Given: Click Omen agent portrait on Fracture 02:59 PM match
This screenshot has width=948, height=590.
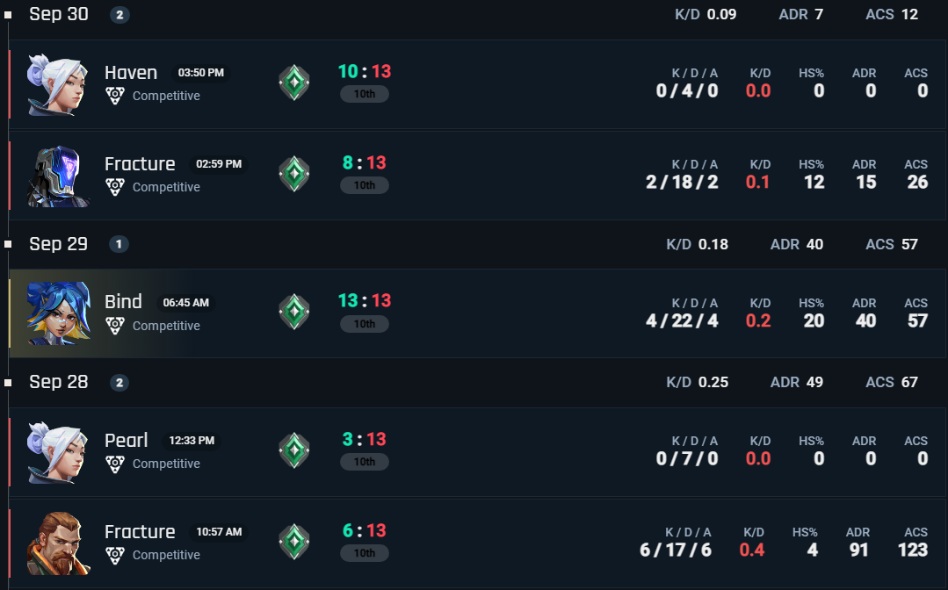Looking at the screenshot, I should [x=58, y=176].
